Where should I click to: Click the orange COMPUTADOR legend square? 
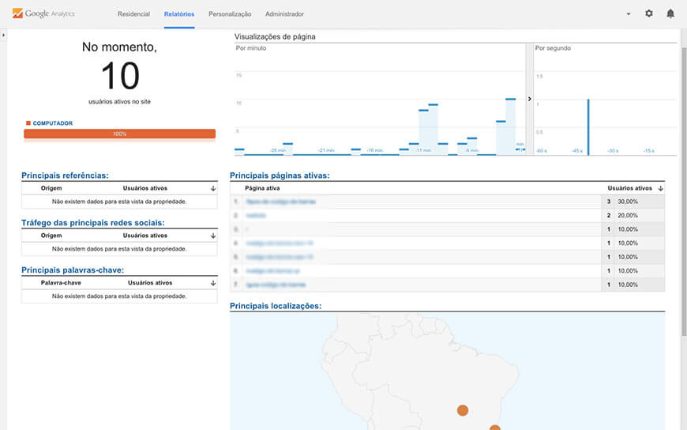coord(28,123)
